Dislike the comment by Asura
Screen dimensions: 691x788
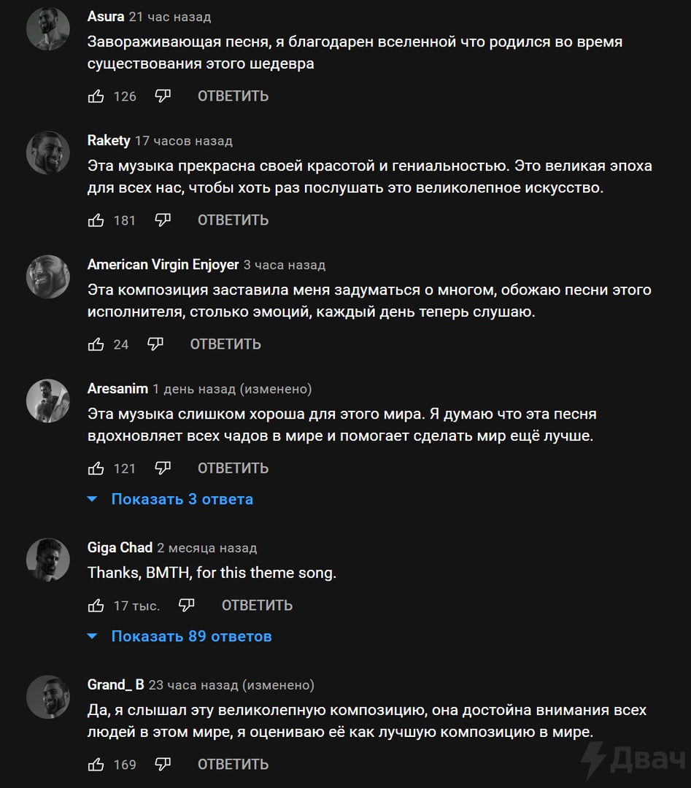163,96
